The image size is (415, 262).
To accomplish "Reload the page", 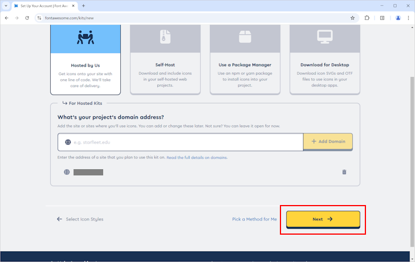I will click(x=27, y=18).
